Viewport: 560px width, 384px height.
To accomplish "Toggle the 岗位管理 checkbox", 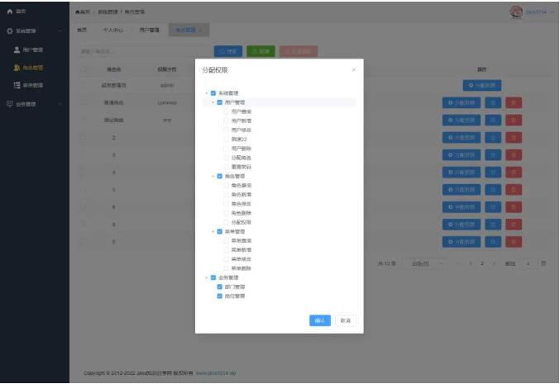I will 219,296.
